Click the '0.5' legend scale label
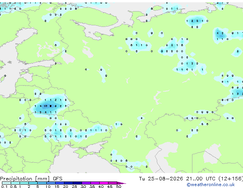This screenshot has width=243, height=188. [x=13, y=186]
